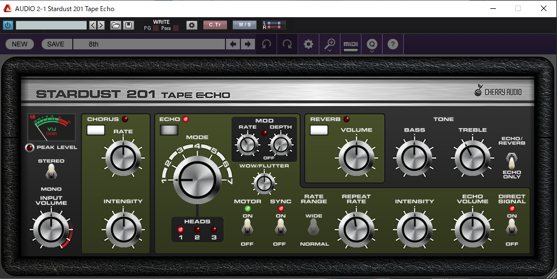
Task: Open the L/R channel routing icon
Action: (274, 25)
